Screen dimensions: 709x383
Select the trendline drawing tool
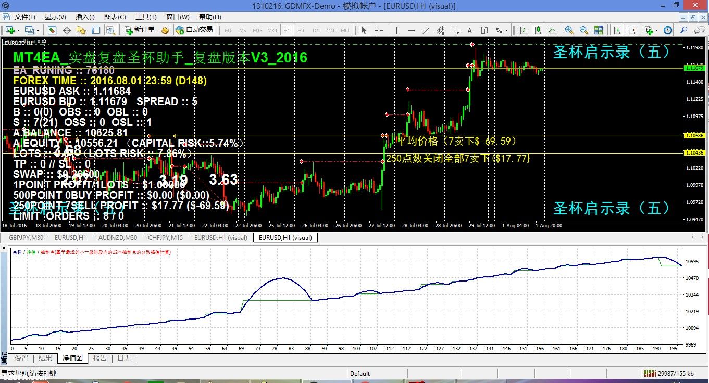[x=426, y=30]
